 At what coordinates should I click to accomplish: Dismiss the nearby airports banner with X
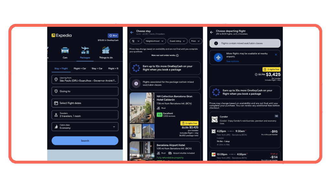(276, 55)
